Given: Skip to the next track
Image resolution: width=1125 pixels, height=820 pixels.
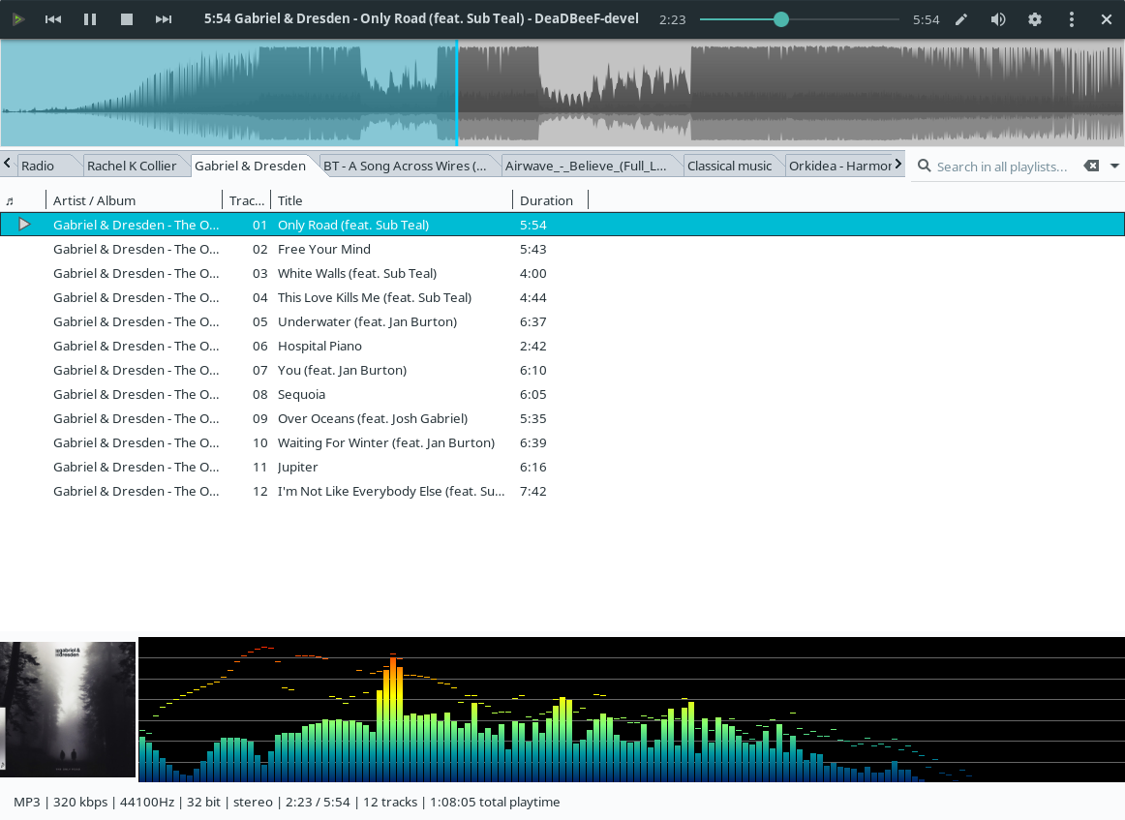Looking at the screenshot, I should pyautogui.click(x=164, y=19).
